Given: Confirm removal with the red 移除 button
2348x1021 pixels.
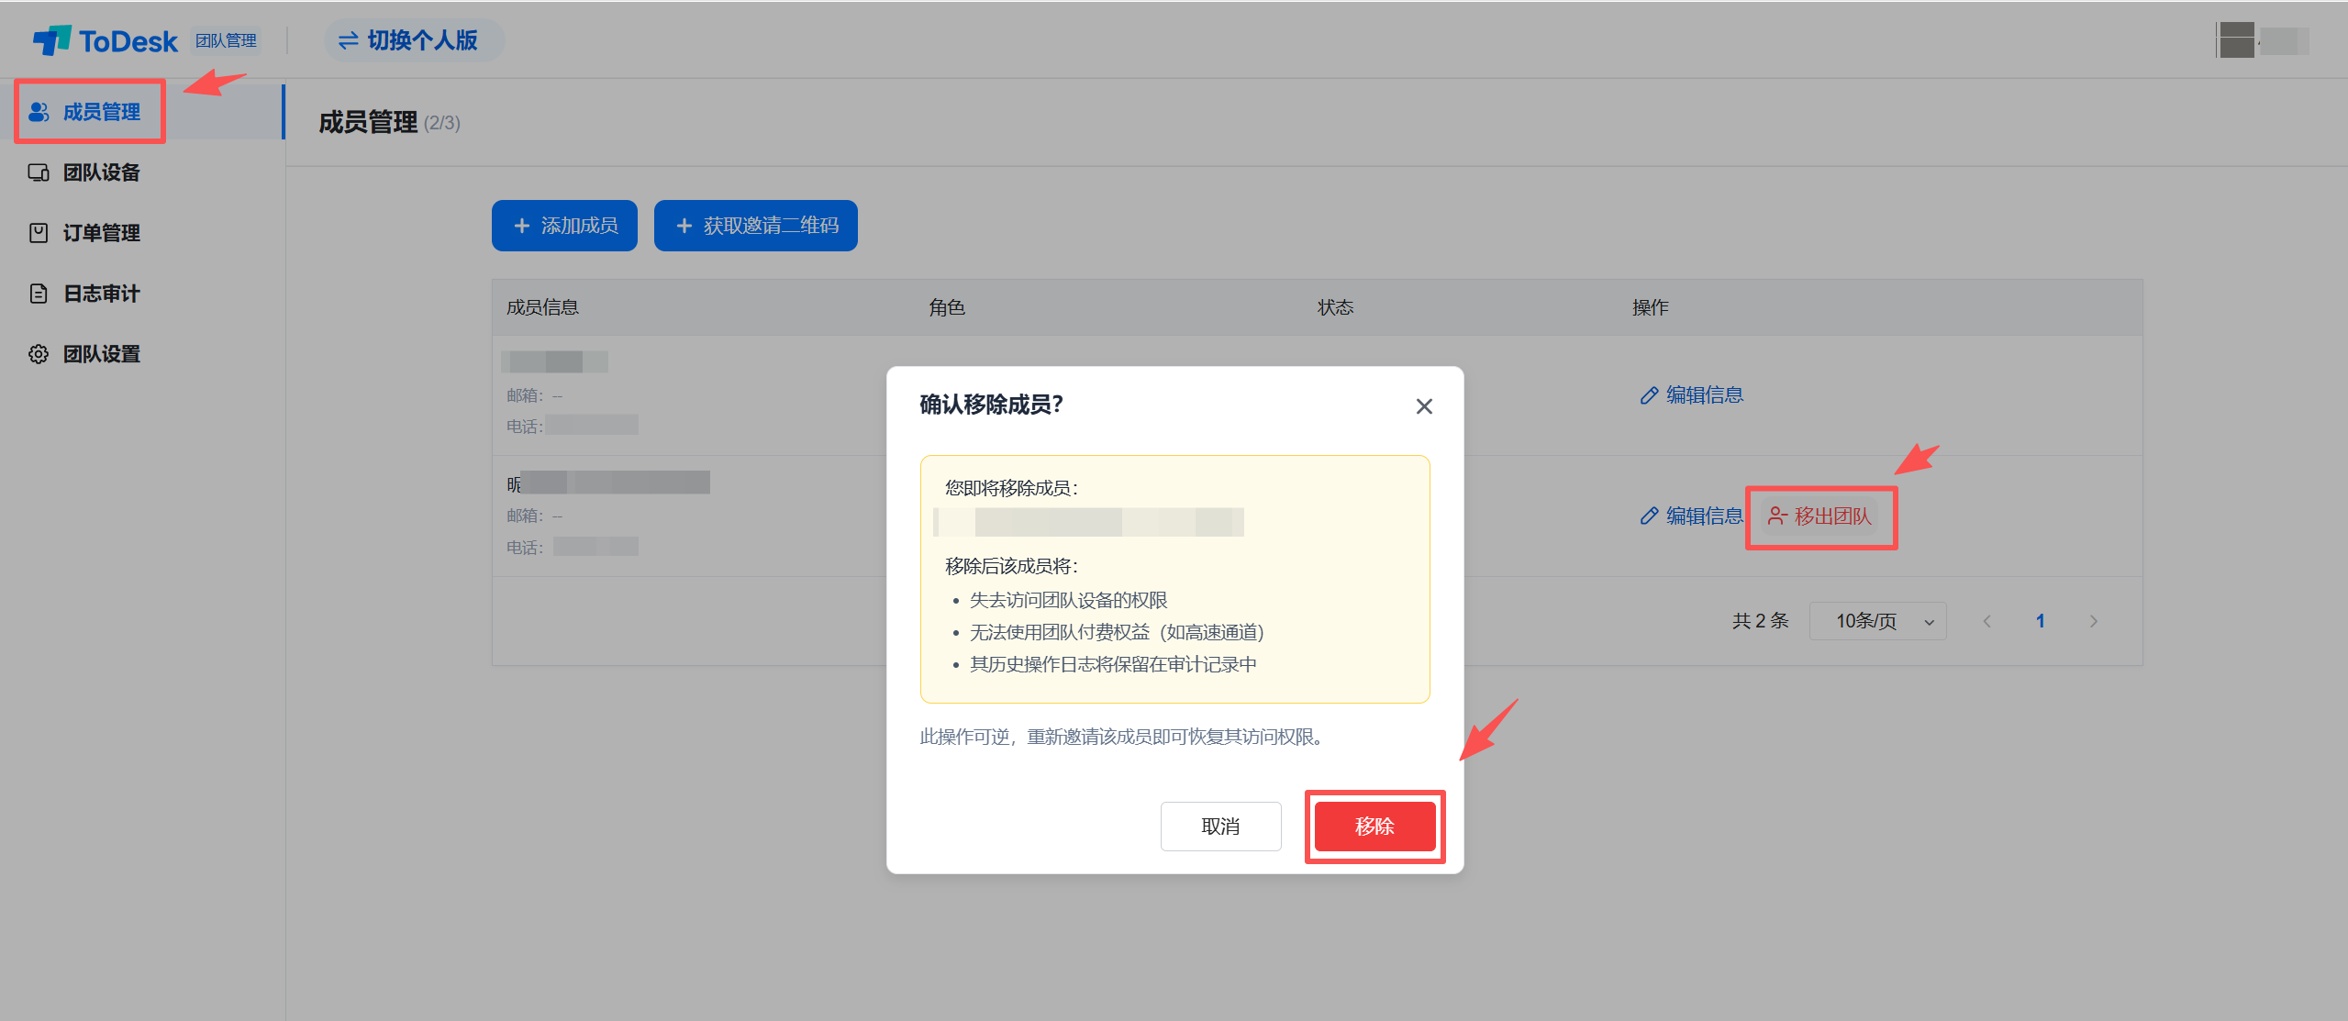Looking at the screenshot, I should [1374, 827].
